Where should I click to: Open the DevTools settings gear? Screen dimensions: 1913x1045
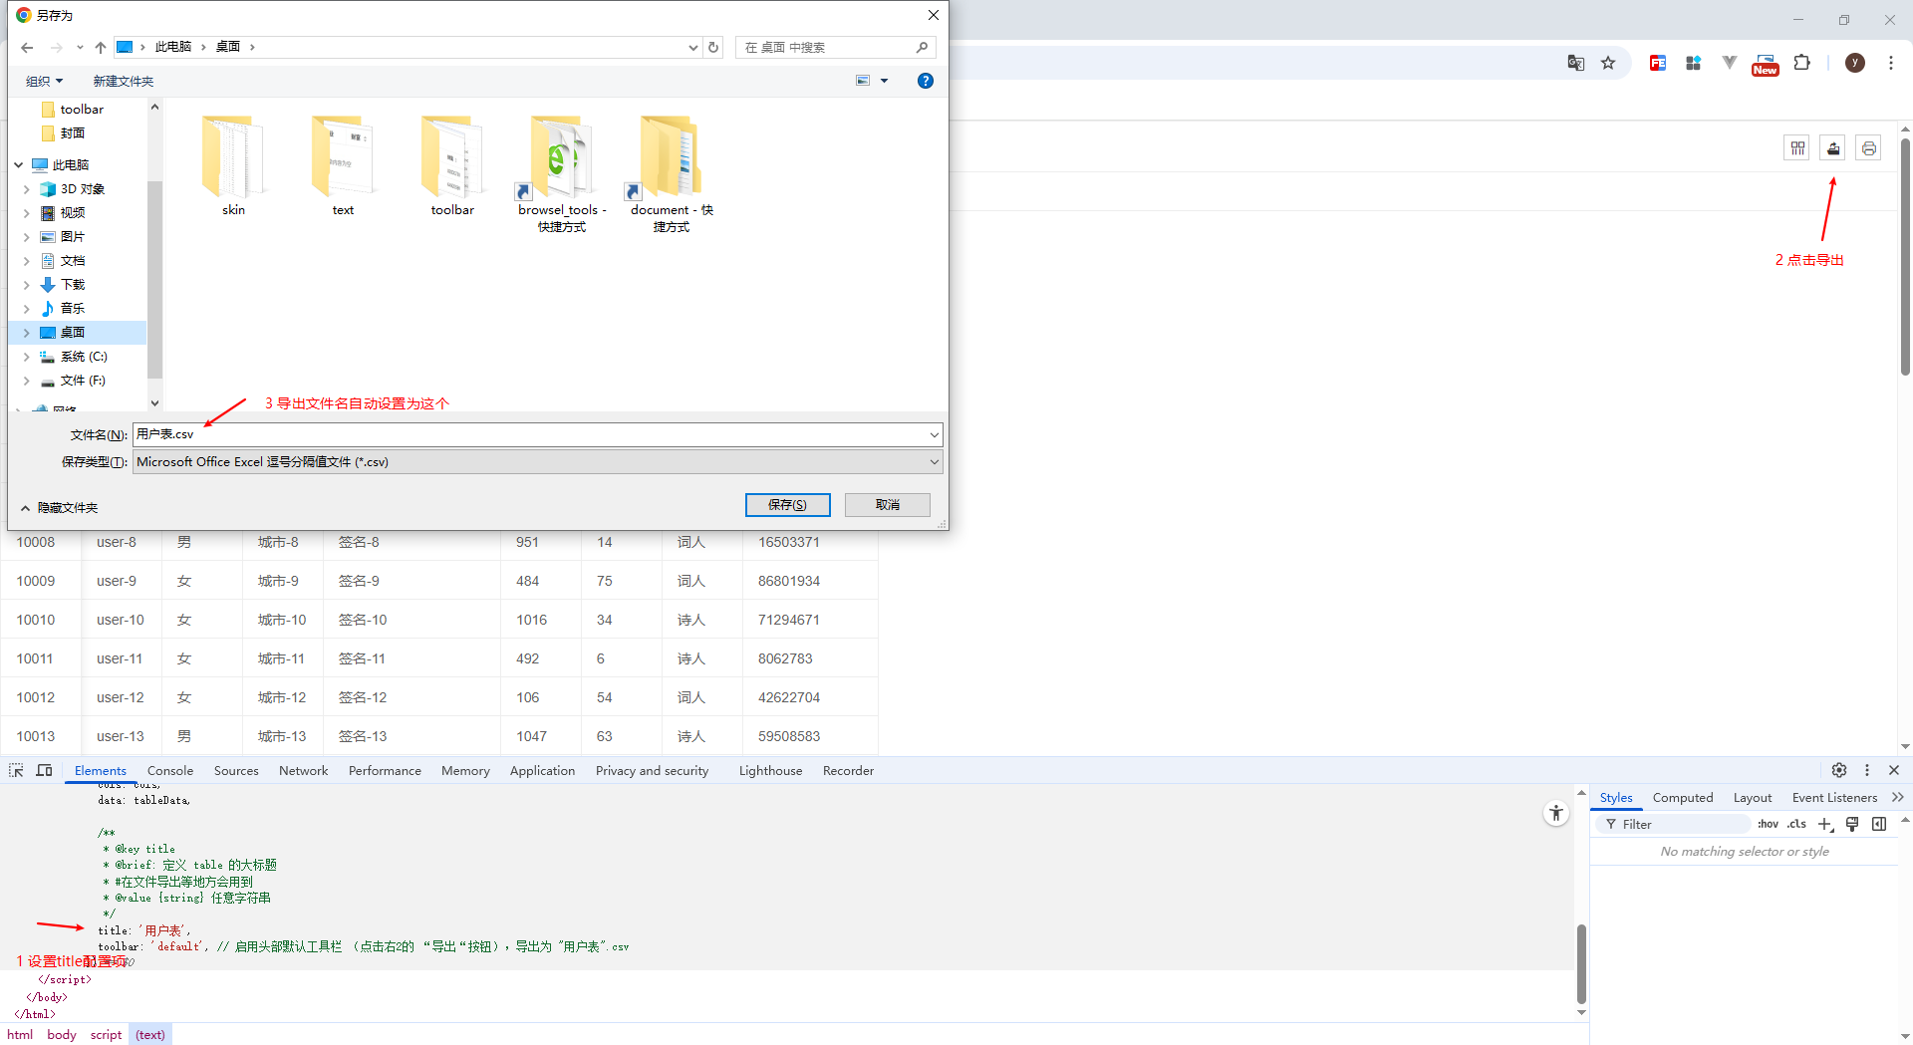1839,770
